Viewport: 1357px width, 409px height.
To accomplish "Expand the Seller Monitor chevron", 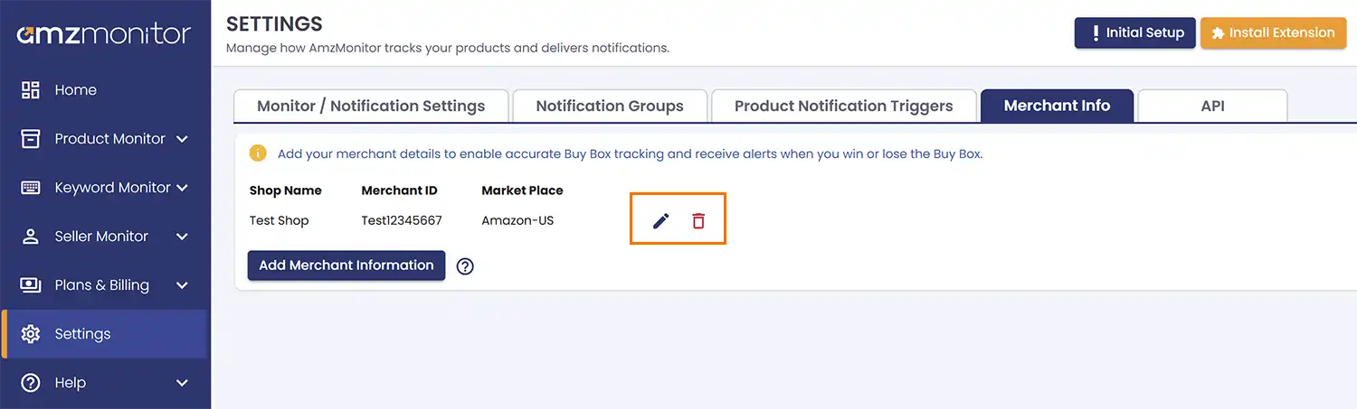I will [x=182, y=237].
